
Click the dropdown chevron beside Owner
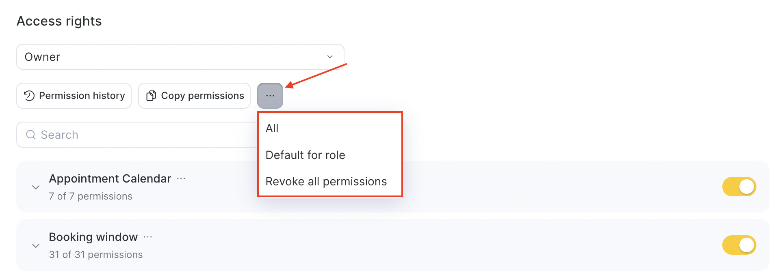click(x=330, y=57)
